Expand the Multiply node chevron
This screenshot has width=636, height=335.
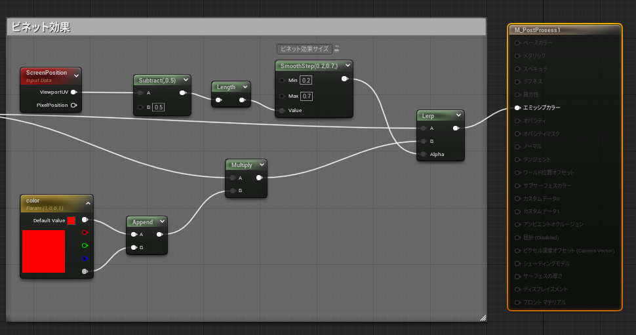coord(262,165)
